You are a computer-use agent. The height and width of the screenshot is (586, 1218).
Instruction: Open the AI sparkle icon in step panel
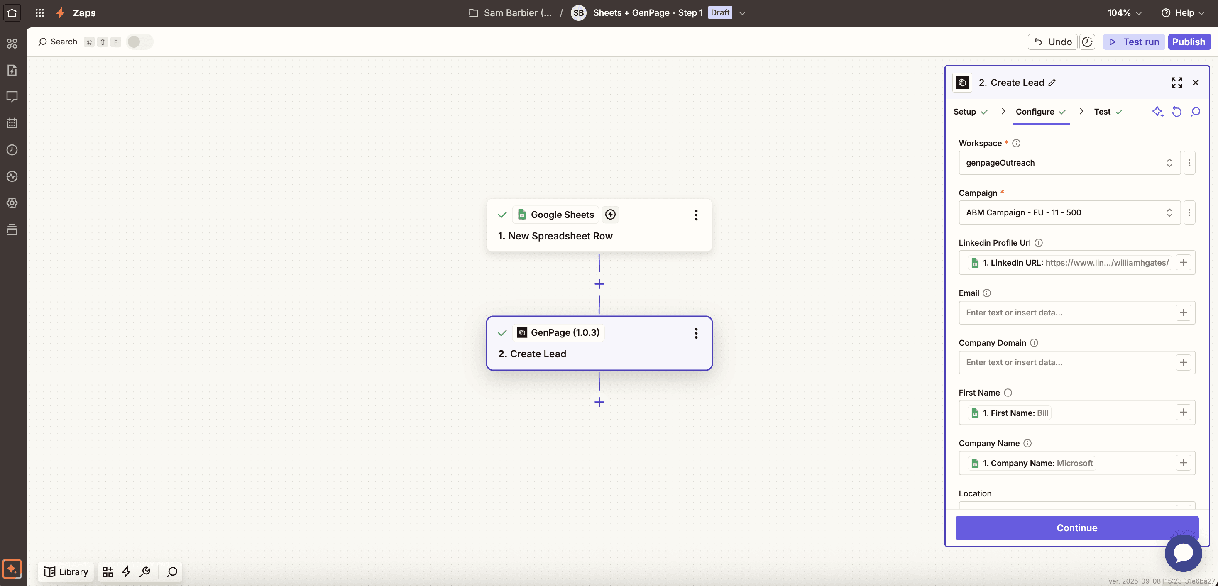(x=1157, y=112)
